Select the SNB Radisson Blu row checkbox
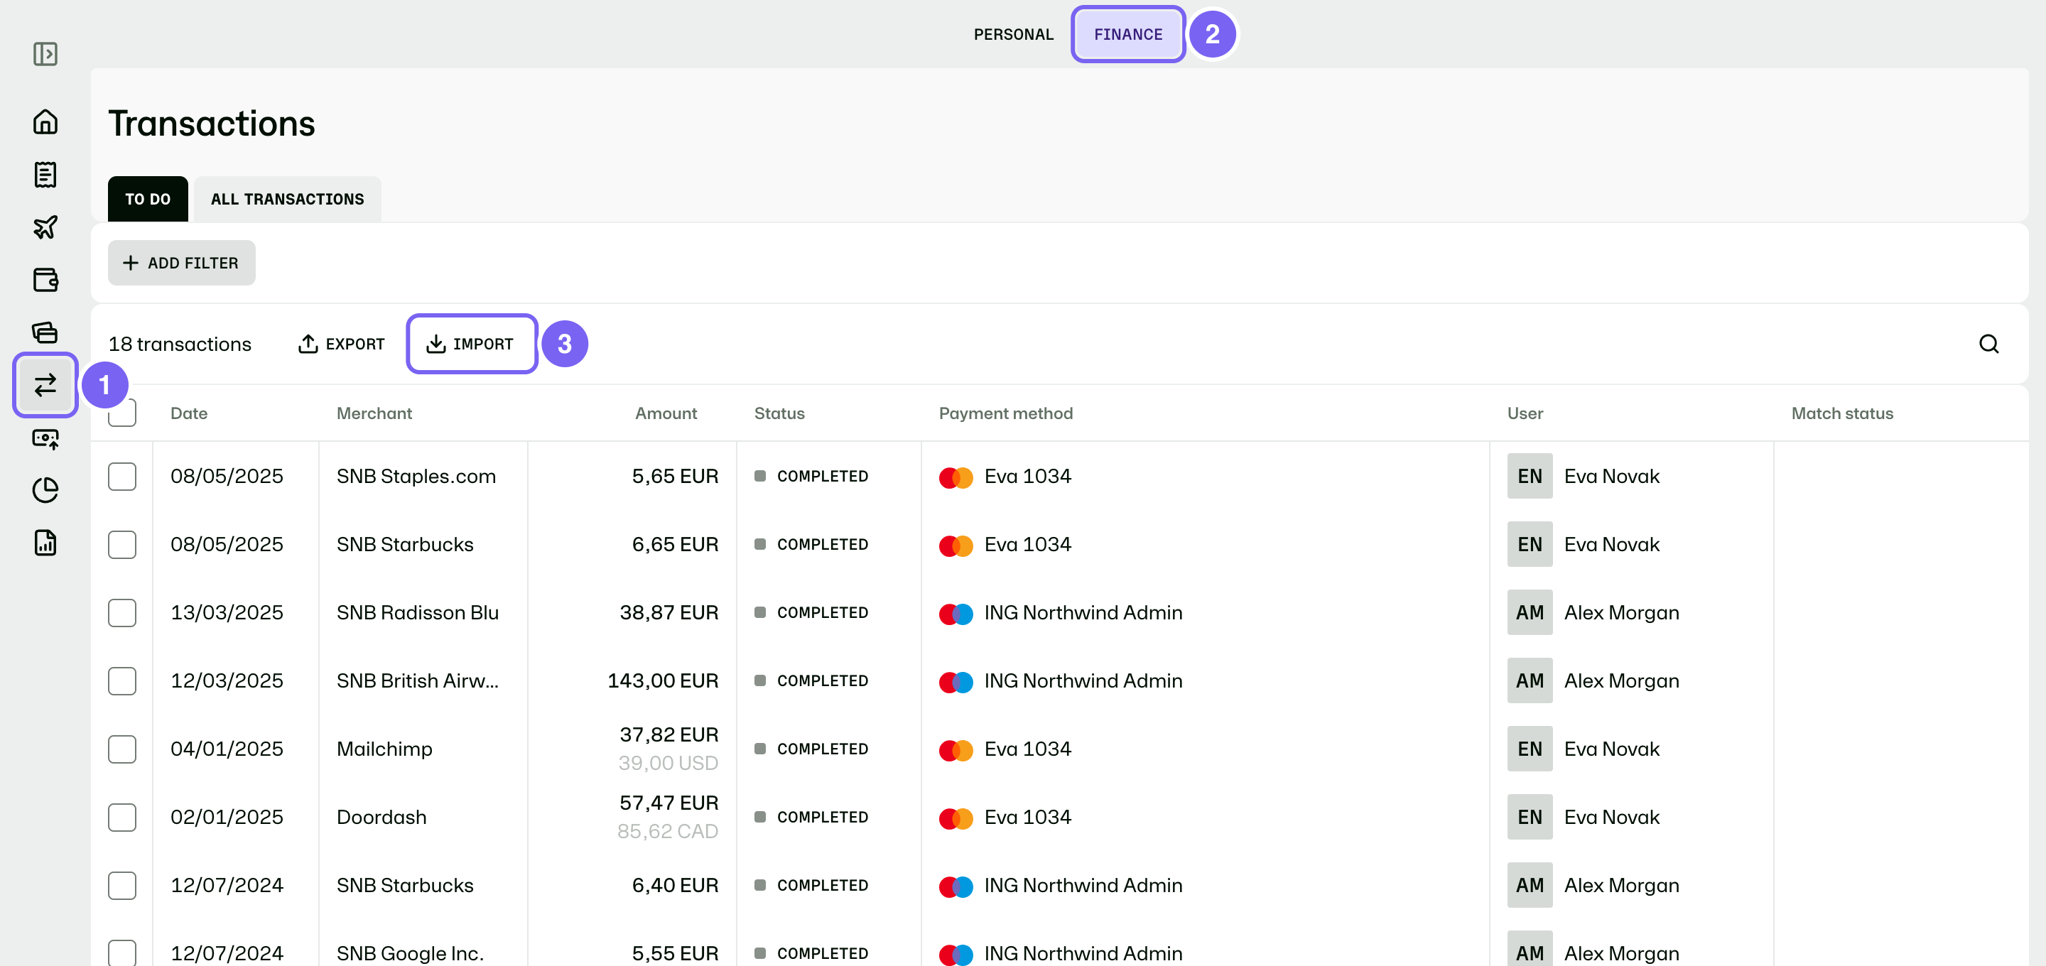This screenshot has height=966, width=2046. pyautogui.click(x=122, y=613)
